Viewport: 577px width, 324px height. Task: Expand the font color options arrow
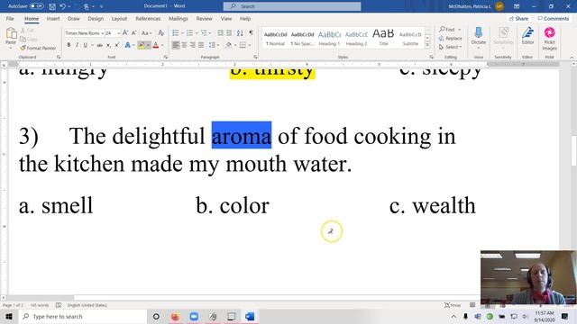pos(162,45)
